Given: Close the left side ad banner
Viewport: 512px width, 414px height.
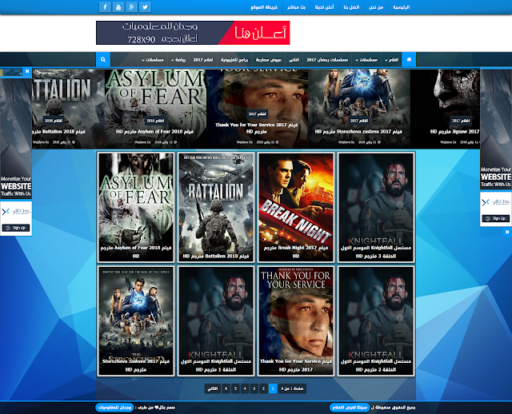Looking at the screenshot, I should 27,71.
